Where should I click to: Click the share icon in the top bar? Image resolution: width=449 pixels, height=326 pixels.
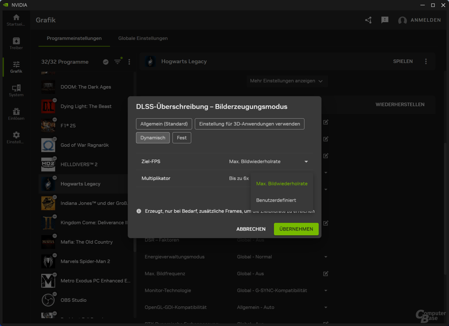pyautogui.click(x=368, y=20)
